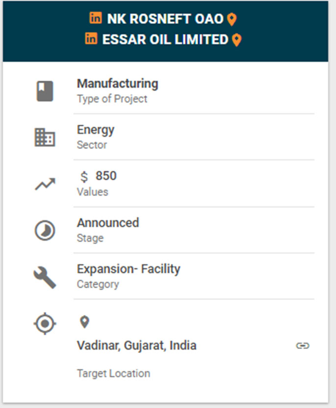Click the dollar sign before 850
Screen dimensions: 336x408
(84, 177)
